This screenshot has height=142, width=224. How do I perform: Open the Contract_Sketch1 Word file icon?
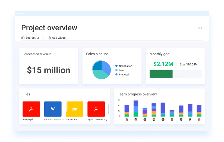[x=53, y=109]
